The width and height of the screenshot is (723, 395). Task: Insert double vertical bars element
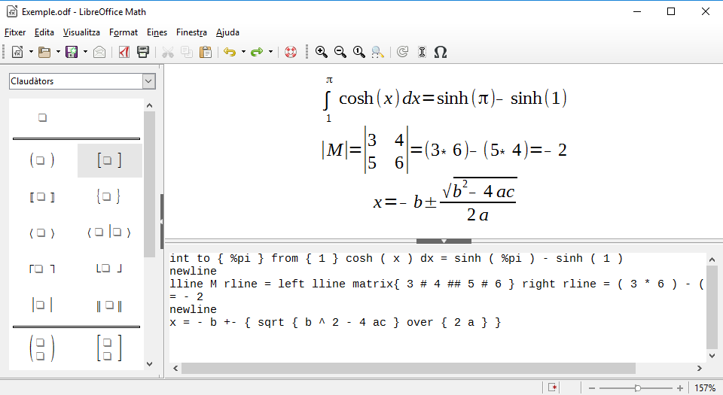coord(109,305)
